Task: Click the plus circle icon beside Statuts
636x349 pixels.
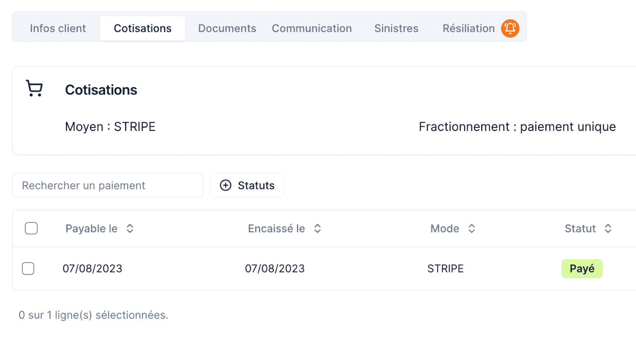Action: pyautogui.click(x=226, y=185)
